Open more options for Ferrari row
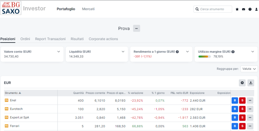The image size is (259, 131). click(250, 126)
